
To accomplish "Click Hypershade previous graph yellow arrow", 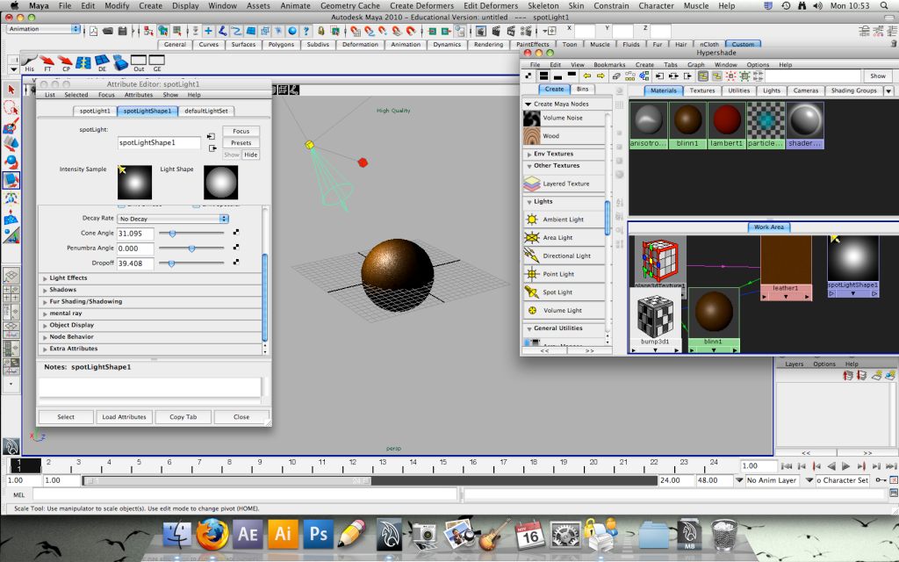I will pos(586,76).
